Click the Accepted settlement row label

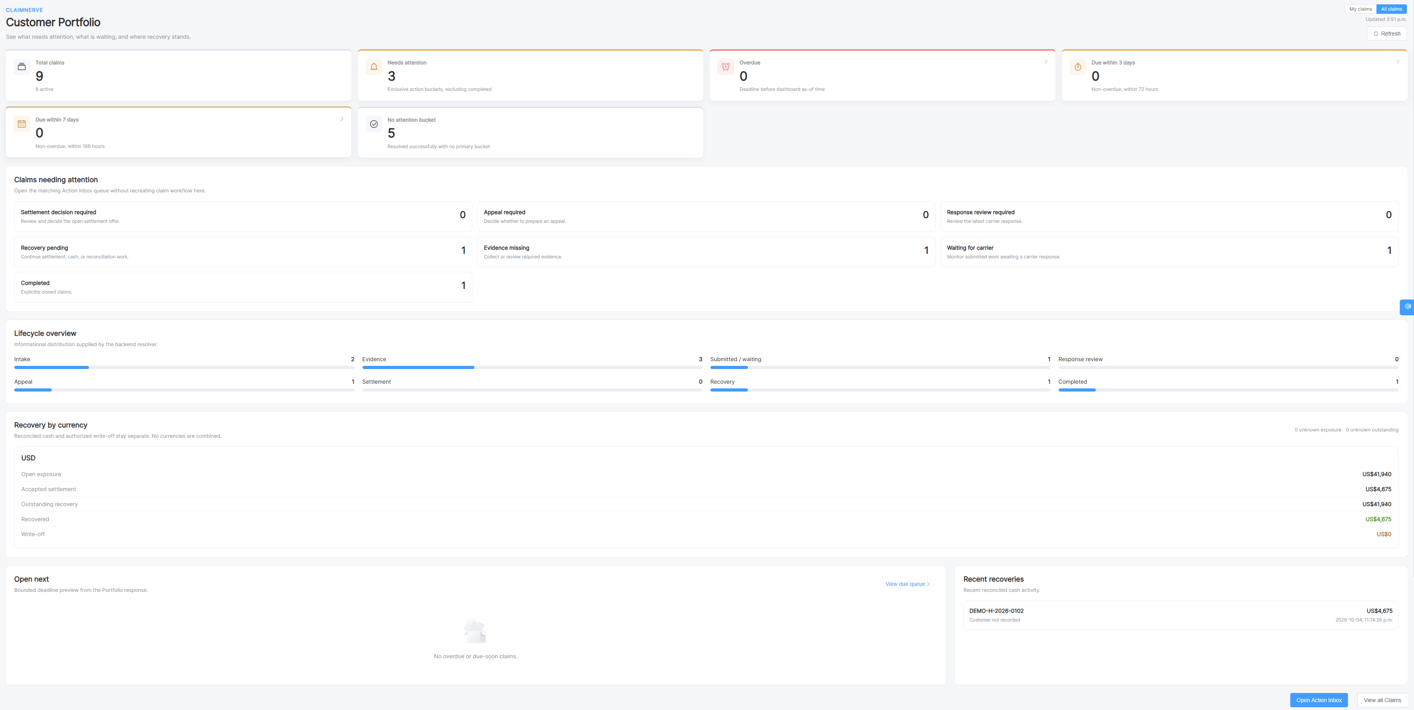[48, 489]
